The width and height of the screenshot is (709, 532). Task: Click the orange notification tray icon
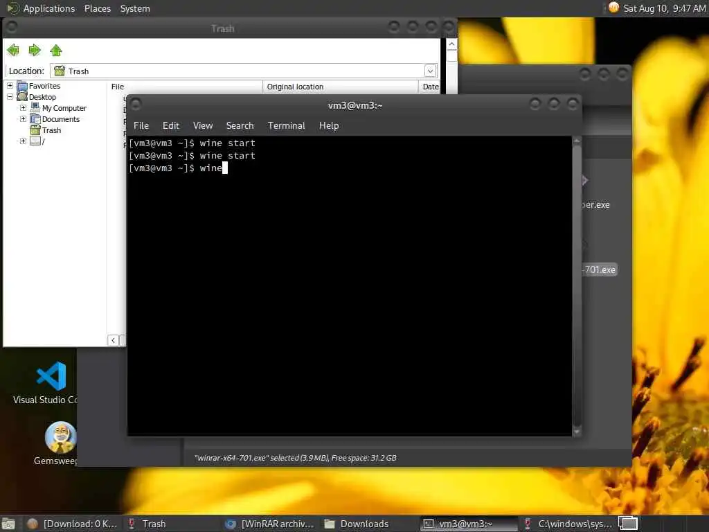point(613,8)
